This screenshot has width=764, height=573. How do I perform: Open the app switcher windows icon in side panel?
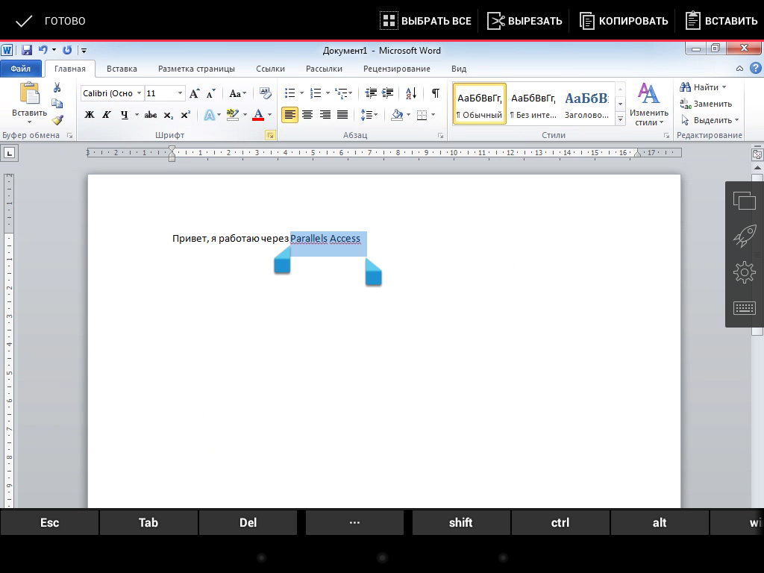click(x=744, y=200)
